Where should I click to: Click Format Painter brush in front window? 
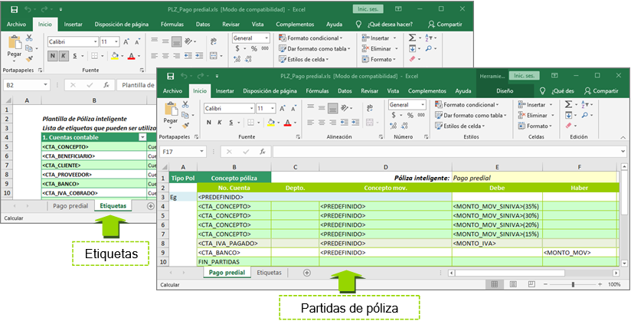pyautogui.click(x=185, y=126)
